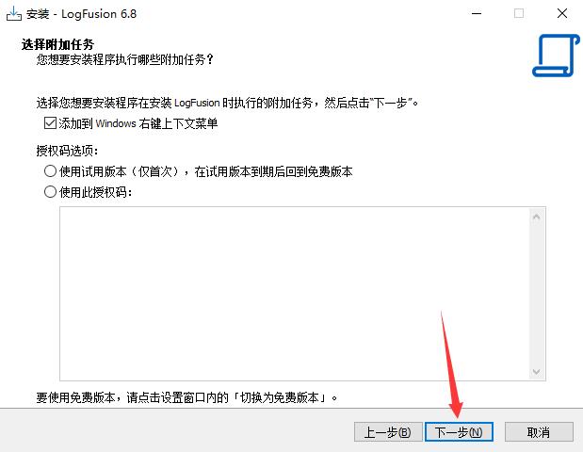Go back with 上一步(B) button

coord(388,432)
